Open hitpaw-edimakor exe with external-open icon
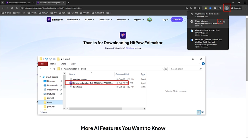The image size is (248, 139). coord(225,21)
